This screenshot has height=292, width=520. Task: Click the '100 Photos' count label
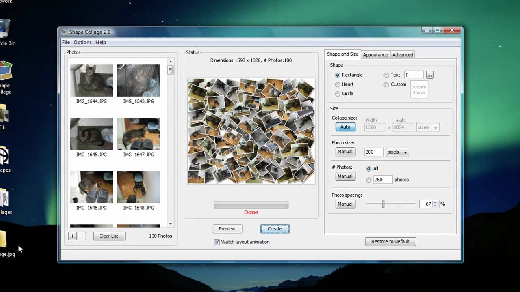click(x=160, y=236)
